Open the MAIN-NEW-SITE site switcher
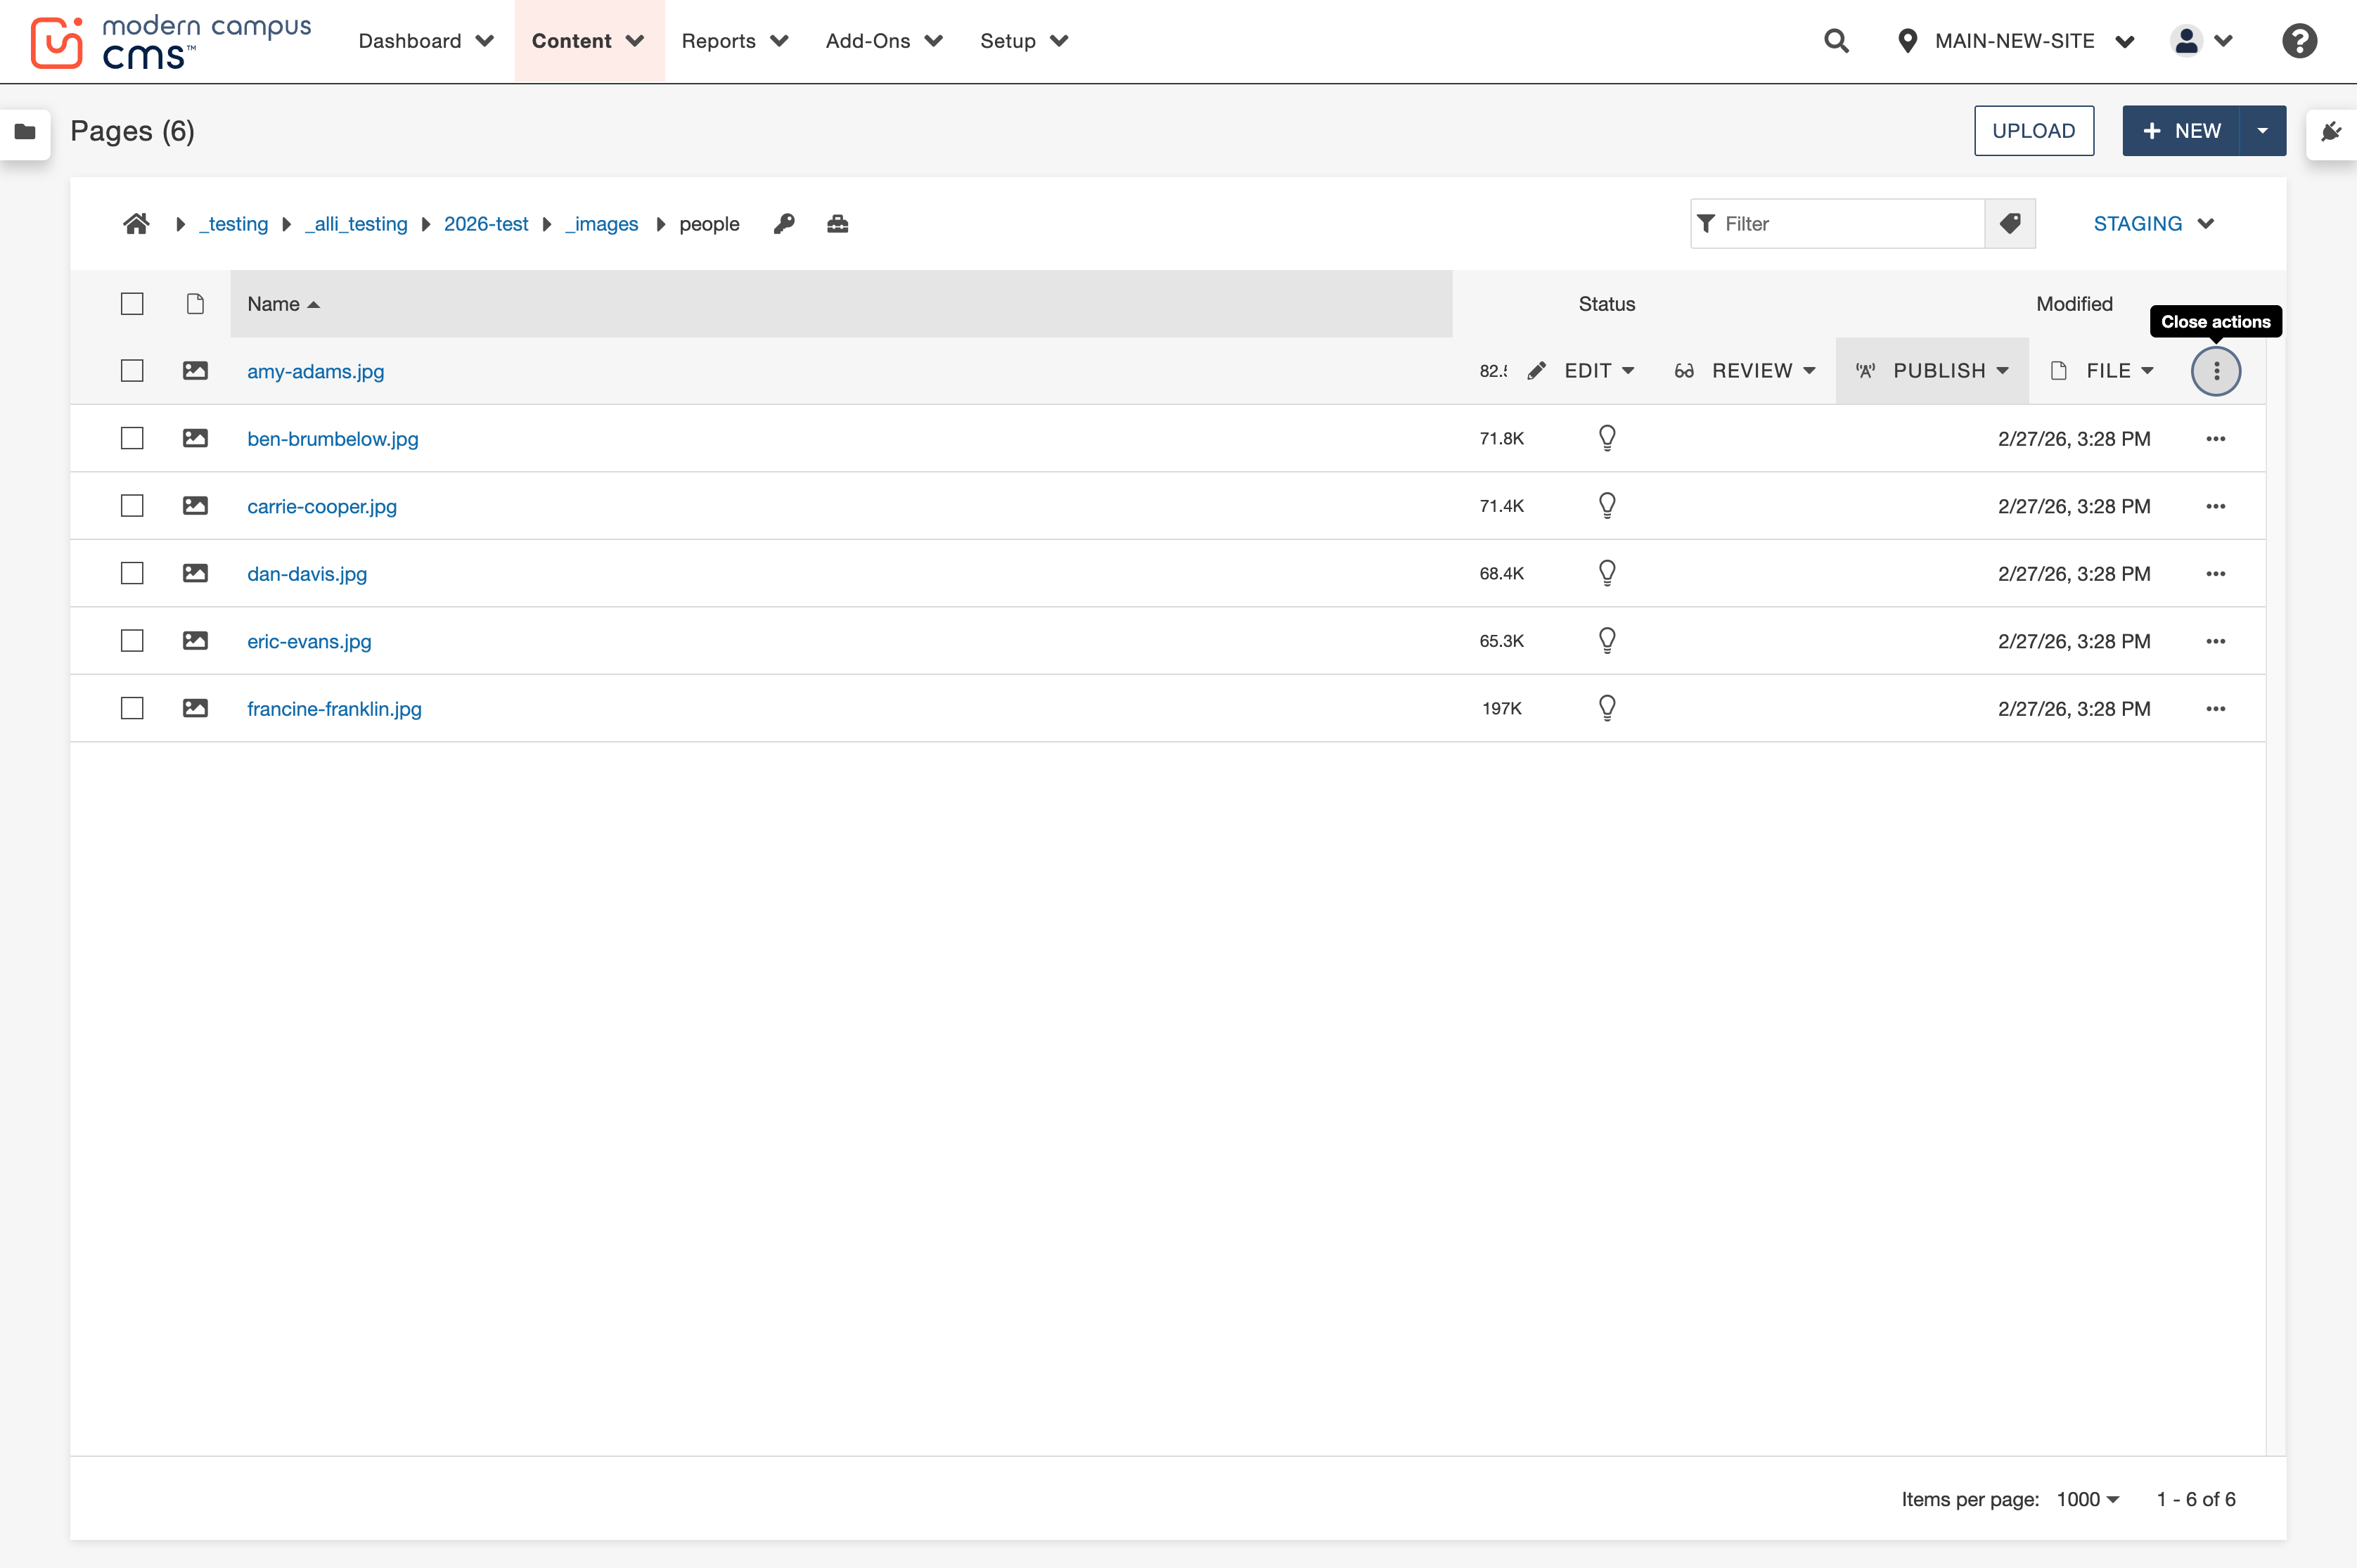 click(x=2016, y=41)
